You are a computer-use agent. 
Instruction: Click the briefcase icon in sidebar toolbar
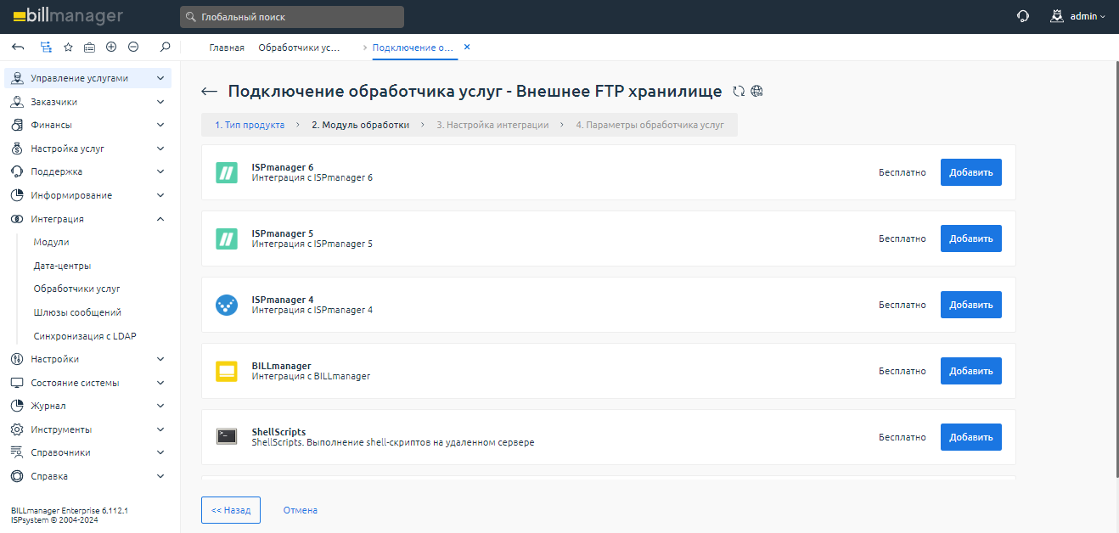89,48
